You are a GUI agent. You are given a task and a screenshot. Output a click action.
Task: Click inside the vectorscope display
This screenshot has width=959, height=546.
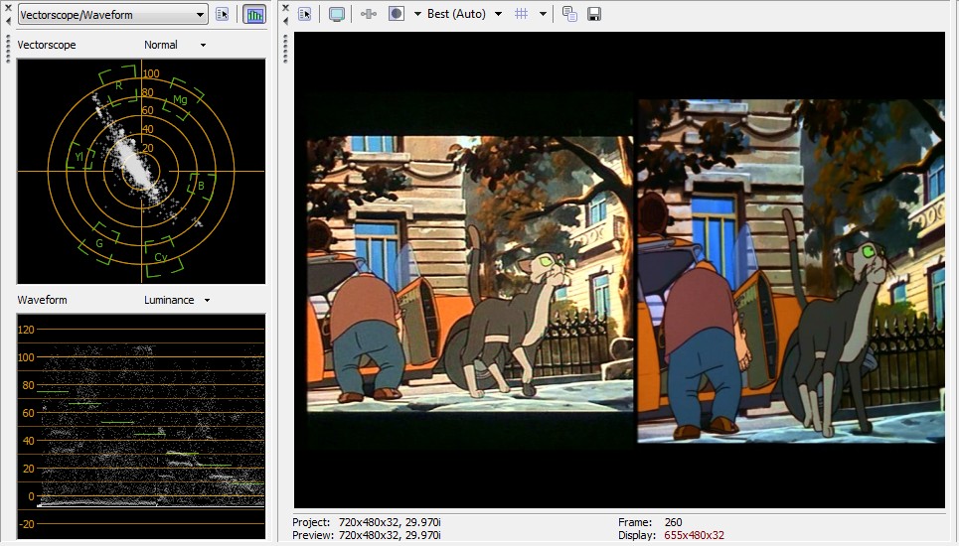141,171
